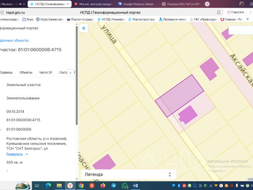253x190 pixels.
Task: Open Google Chrome from the taskbar
Action: [81, 186]
